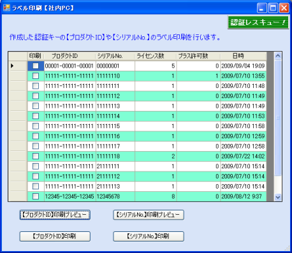
Task: Click the 【プロダクトID】印刷 button
Action: [55, 236]
